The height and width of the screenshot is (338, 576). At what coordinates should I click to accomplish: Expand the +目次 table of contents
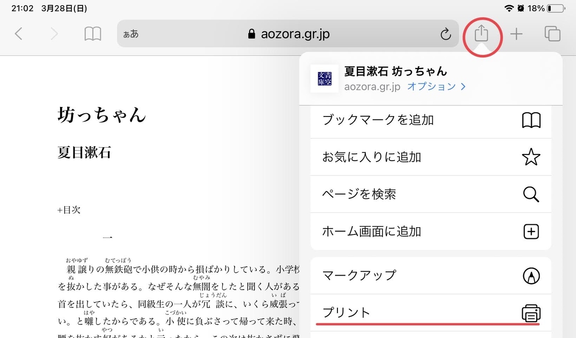pos(69,210)
